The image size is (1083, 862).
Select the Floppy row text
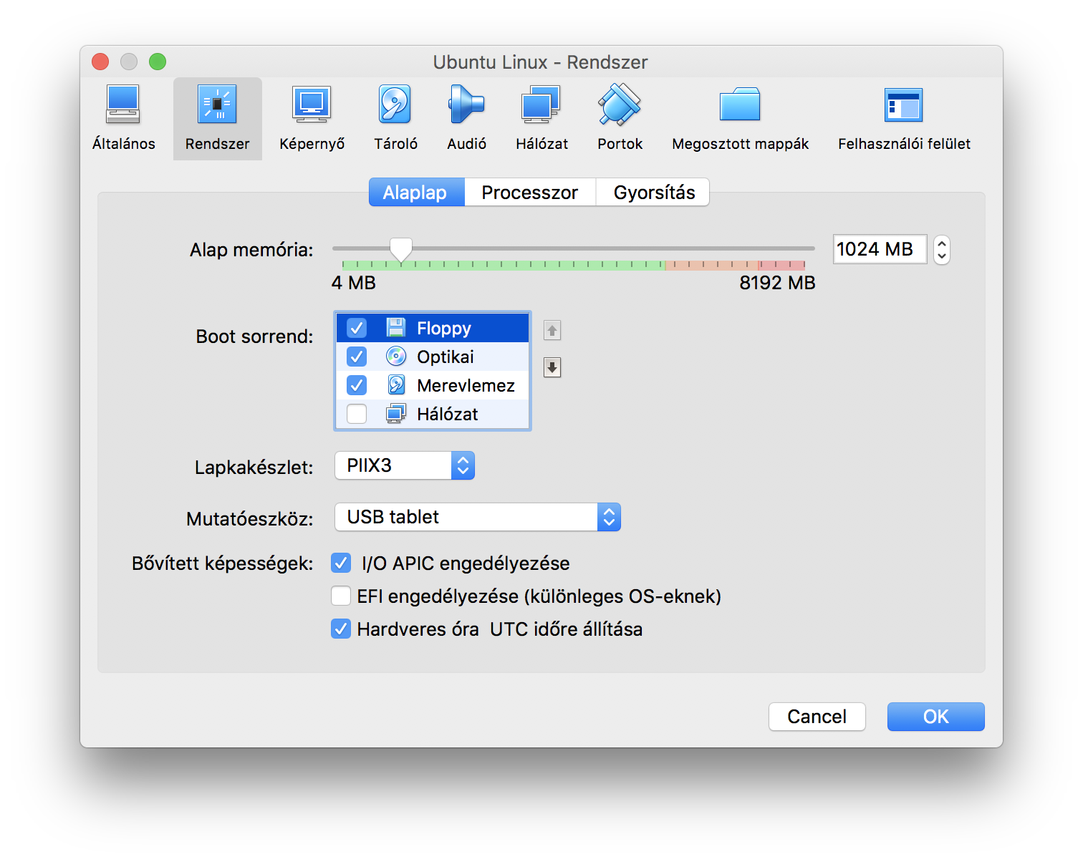(444, 328)
